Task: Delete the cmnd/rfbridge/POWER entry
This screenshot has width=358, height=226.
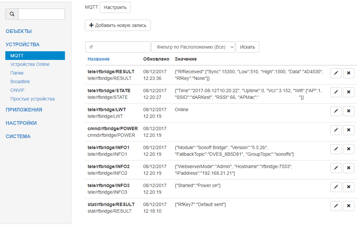Action: (348, 130)
